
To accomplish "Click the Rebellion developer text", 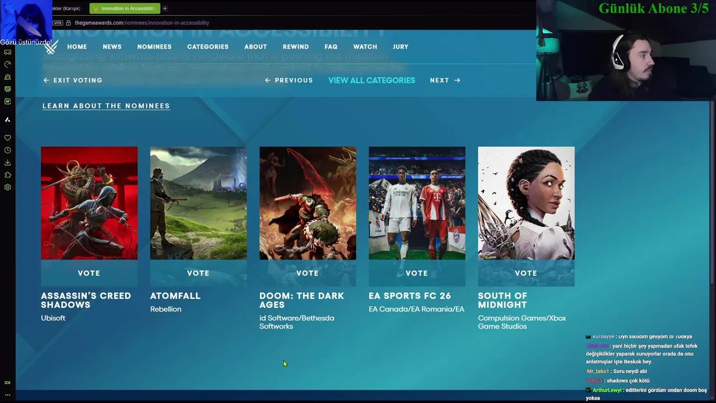I will [166, 309].
